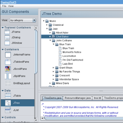The height and width of the screenshot is (123, 123).
Task: Click the Lazy Bird file icon
Action: click(60, 64)
